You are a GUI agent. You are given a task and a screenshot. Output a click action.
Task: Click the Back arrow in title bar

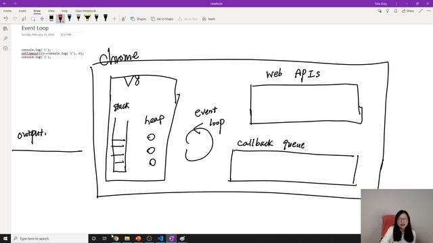(5, 3)
